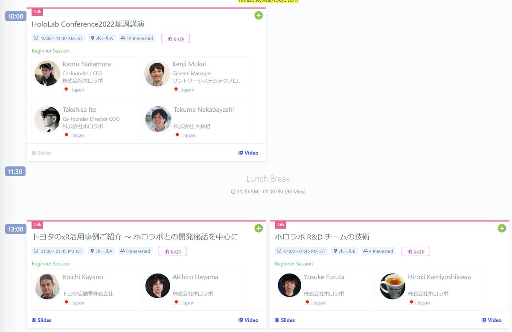Screen dimensions: 512x332
Task: Click the Talk tag on keynote card
Action: pyautogui.click(x=38, y=12)
